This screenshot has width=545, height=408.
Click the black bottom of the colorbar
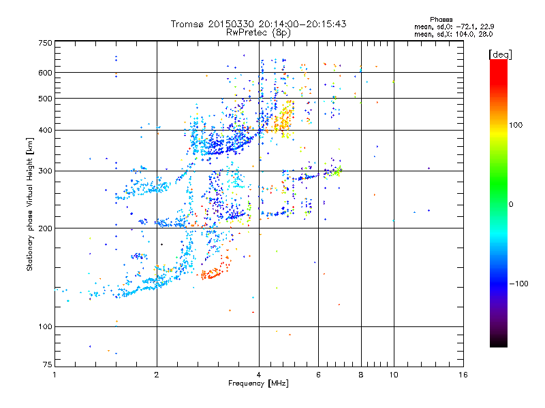pos(499,342)
